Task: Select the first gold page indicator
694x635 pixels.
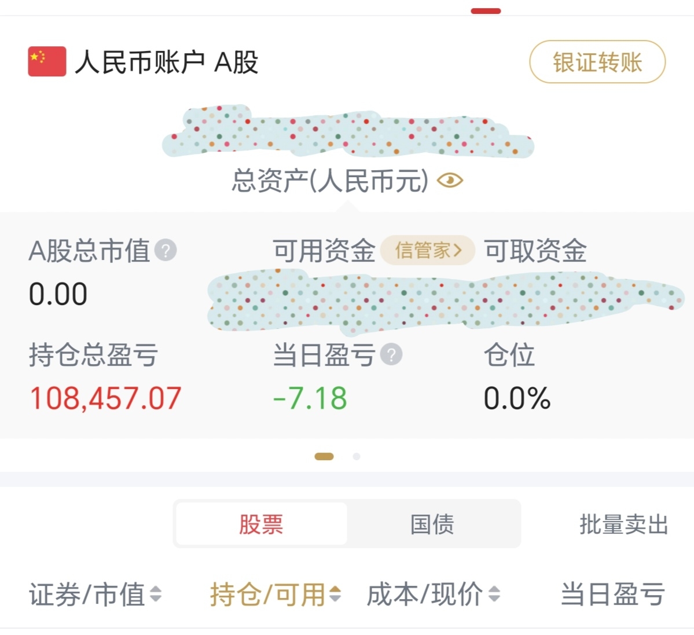Action: coord(324,457)
